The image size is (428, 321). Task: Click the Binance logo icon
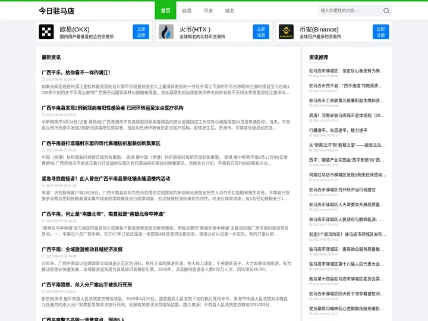click(286, 32)
